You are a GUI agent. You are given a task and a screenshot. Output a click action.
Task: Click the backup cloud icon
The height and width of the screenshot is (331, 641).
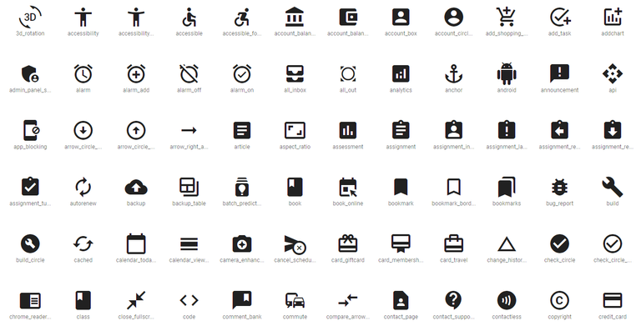point(136,187)
